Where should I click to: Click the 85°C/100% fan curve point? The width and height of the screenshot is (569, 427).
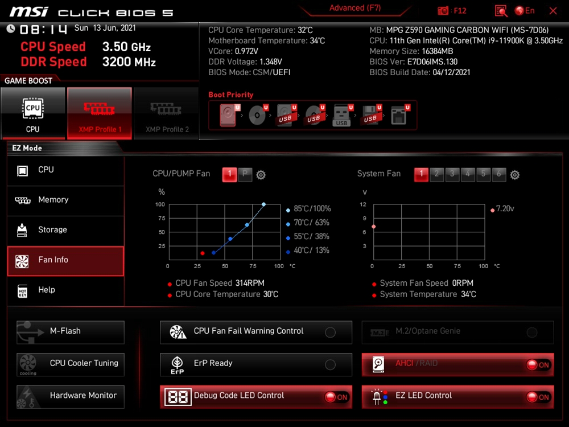(x=263, y=204)
